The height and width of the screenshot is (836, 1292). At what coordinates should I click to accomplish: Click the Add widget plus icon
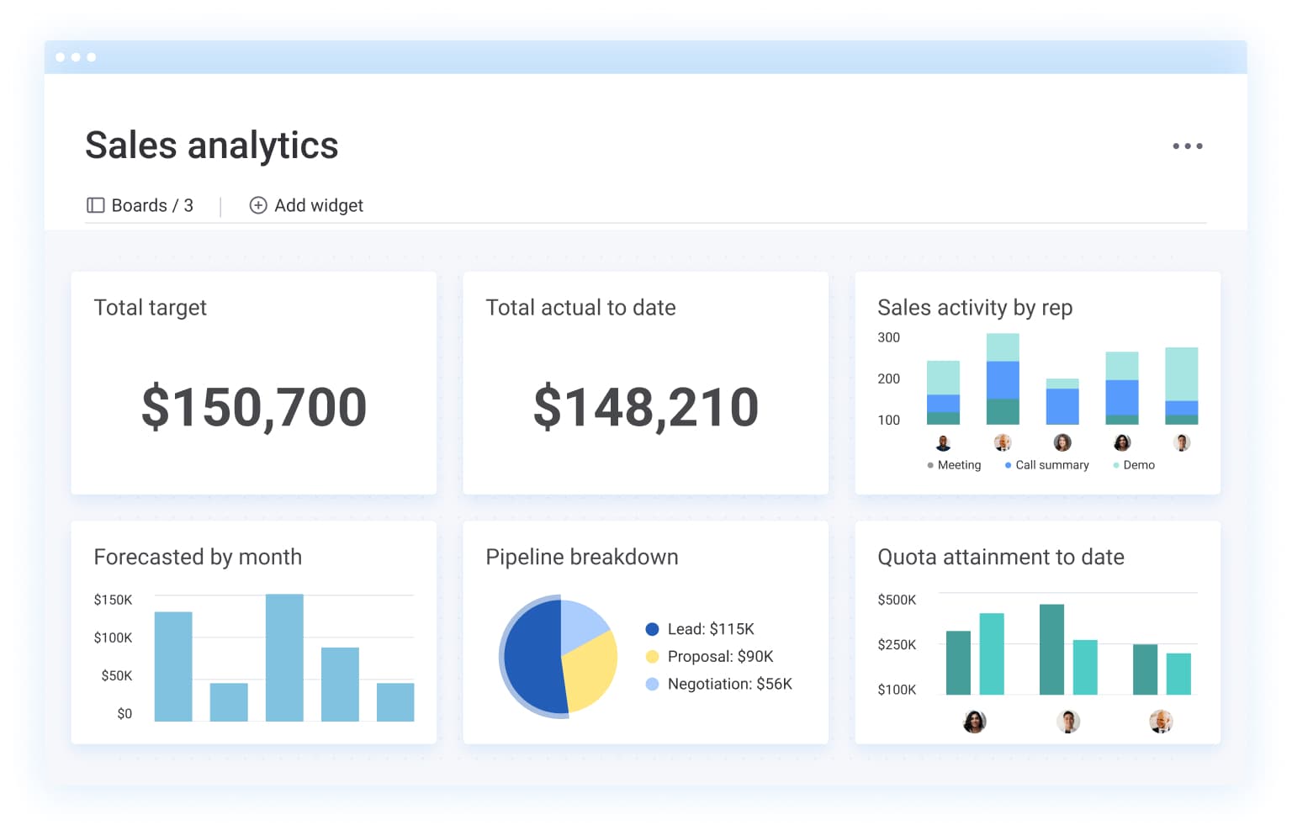point(258,205)
